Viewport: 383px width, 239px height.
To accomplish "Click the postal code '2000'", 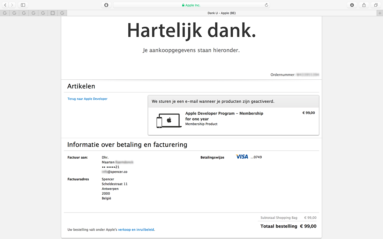I will coord(106,193).
